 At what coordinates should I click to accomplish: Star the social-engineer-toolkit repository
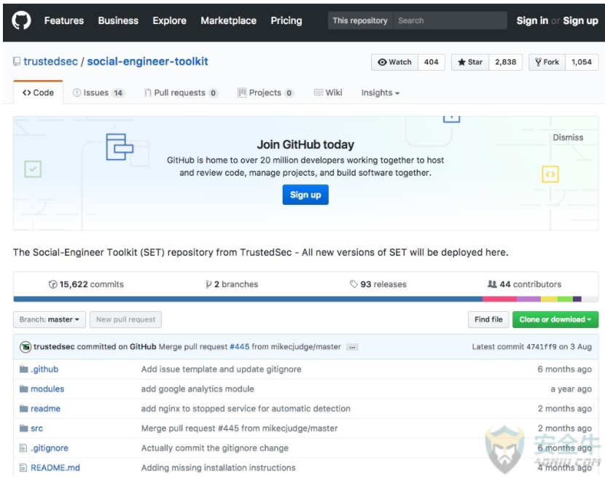click(x=470, y=63)
